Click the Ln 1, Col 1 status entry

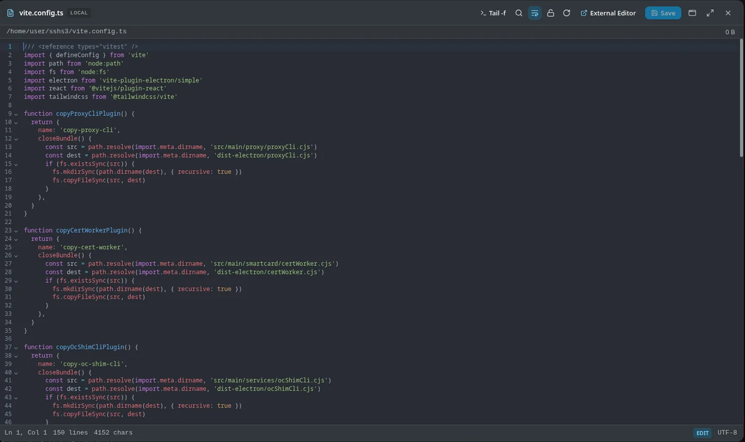click(x=26, y=433)
